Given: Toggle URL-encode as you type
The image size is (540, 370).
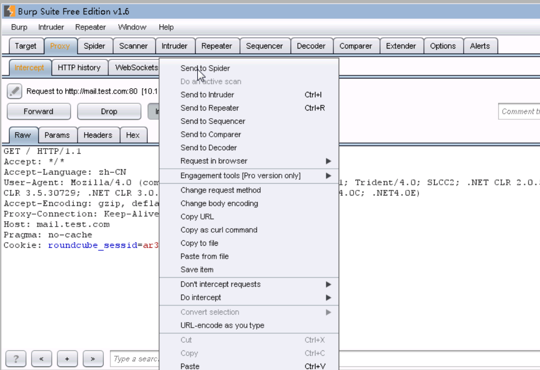Looking at the screenshot, I should pos(249,325).
